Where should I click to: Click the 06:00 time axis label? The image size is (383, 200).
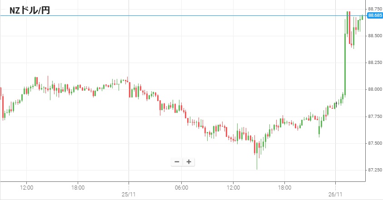pos(181,187)
